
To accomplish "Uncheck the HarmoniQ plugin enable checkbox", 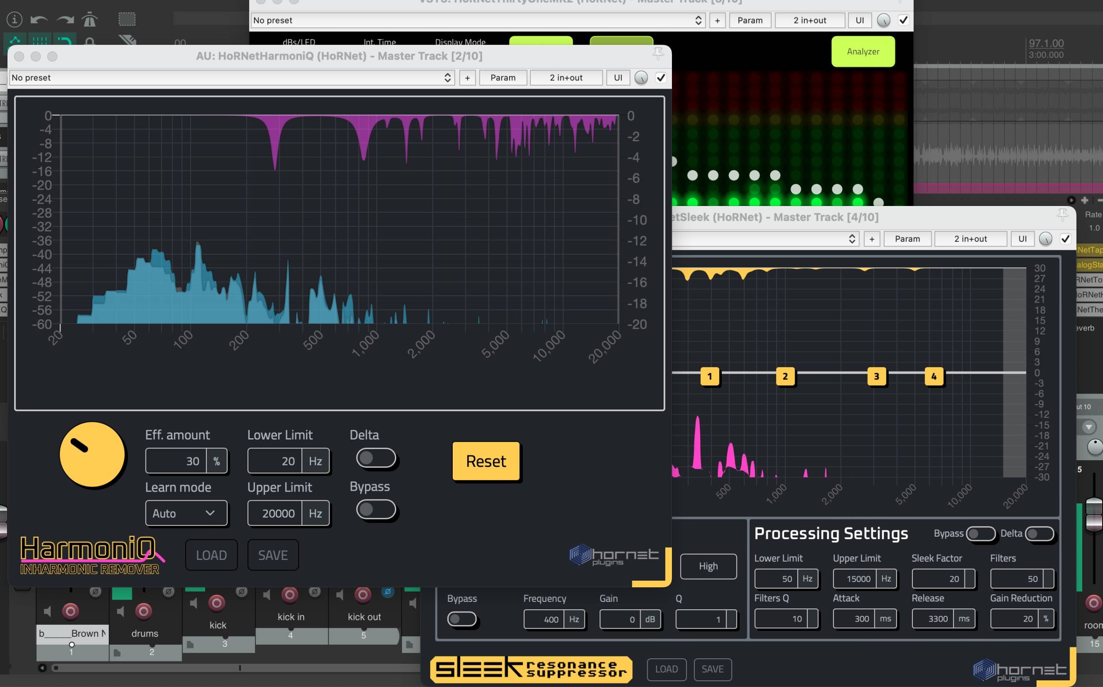I will tap(661, 78).
